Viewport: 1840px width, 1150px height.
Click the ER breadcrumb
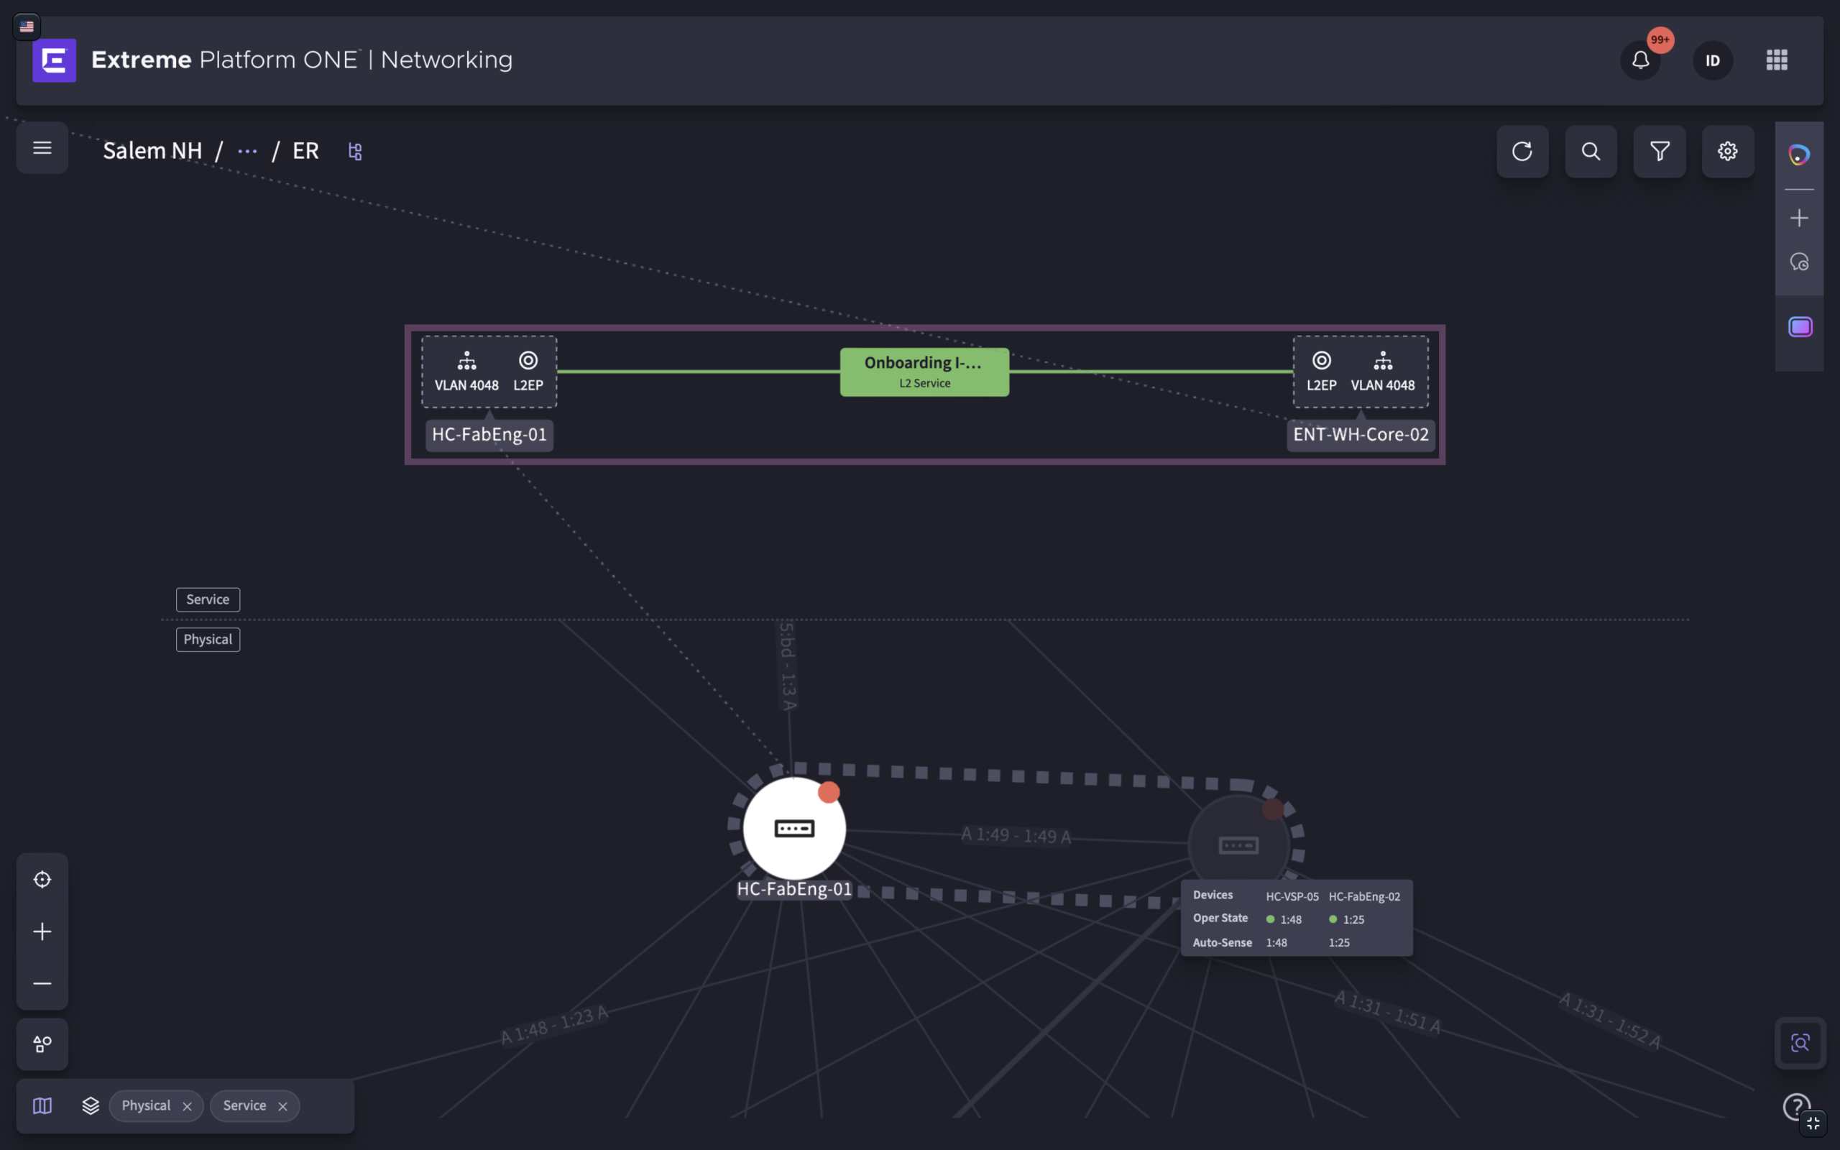click(x=305, y=151)
